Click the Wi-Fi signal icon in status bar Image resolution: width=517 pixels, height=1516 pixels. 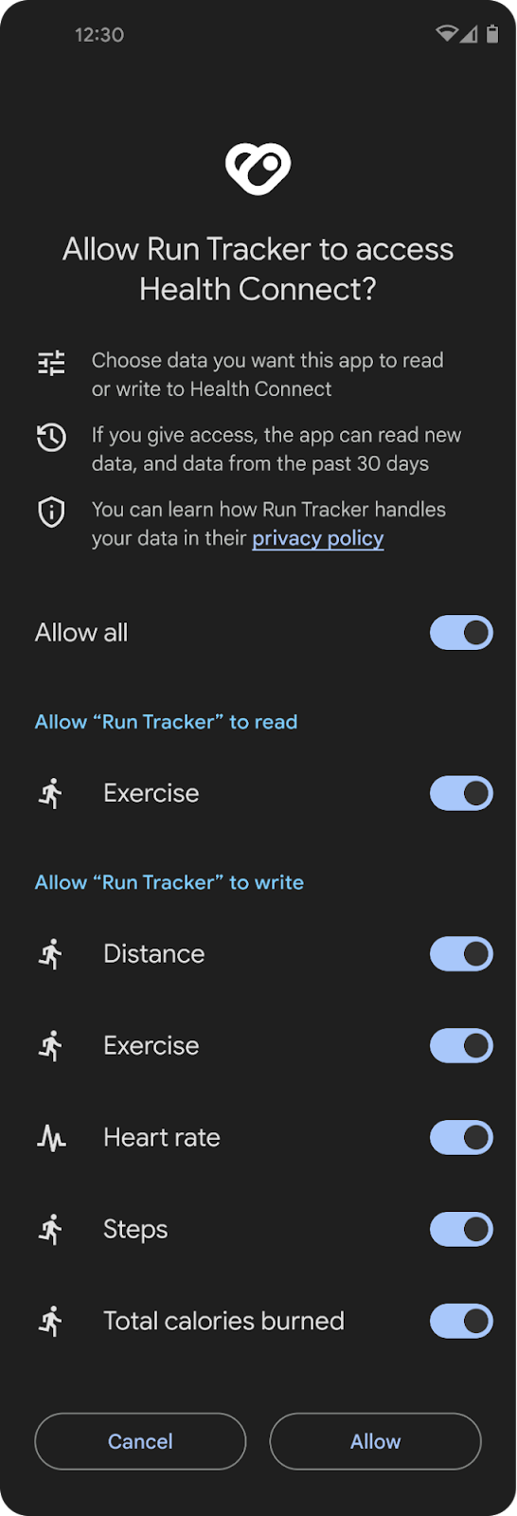446,34
